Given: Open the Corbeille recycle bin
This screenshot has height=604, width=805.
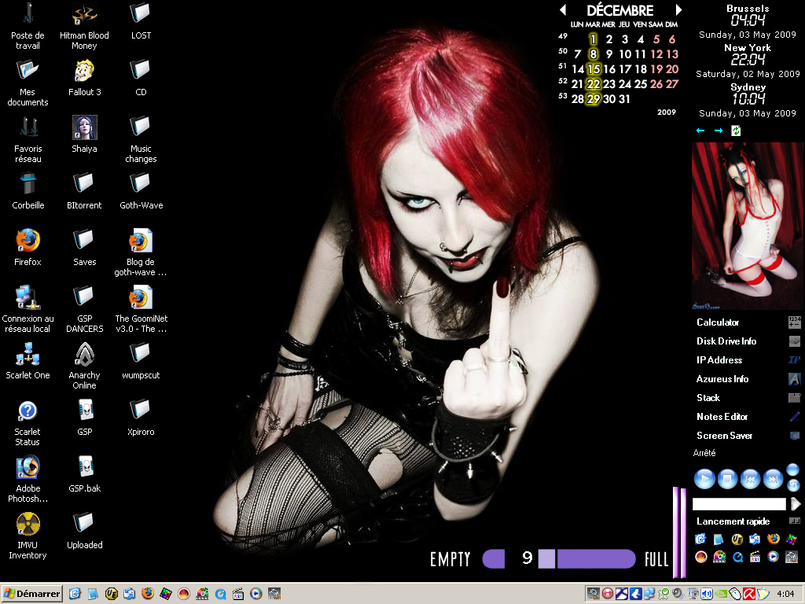Looking at the screenshot, I should (x=28, y=184).
